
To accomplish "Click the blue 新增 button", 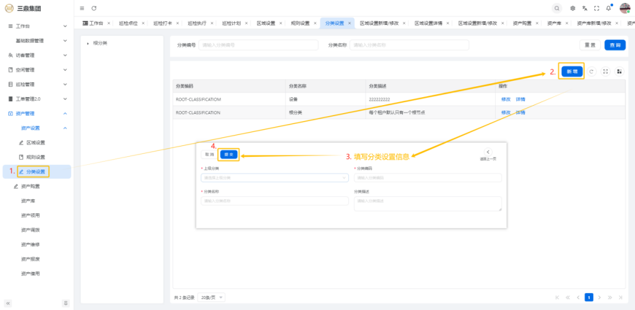I will [x=572, y=71].
